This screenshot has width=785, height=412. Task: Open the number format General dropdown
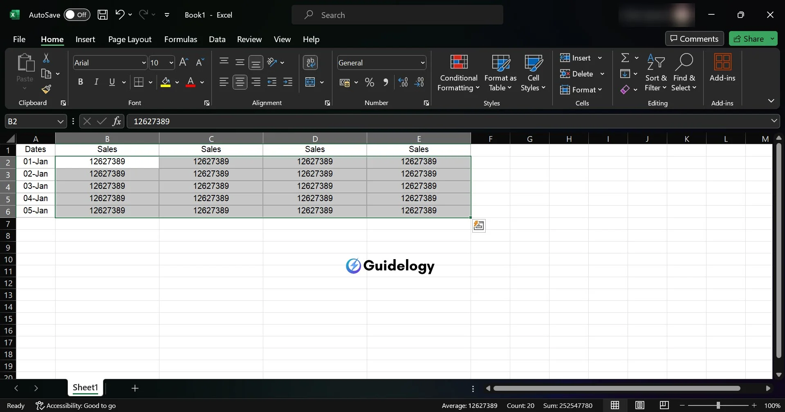423,63
